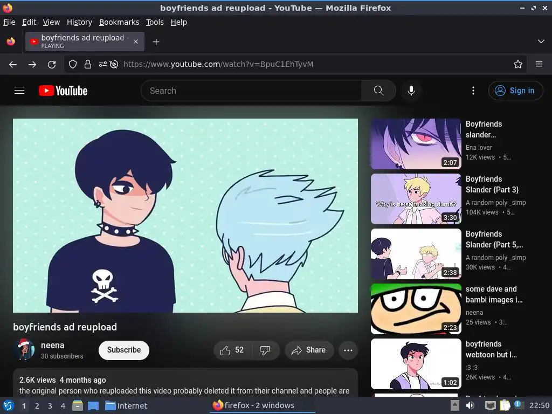This screenshot has width=552, height=414.
Task: Click 'some dave and bambi images' title
Action: (x=494, y=294)
